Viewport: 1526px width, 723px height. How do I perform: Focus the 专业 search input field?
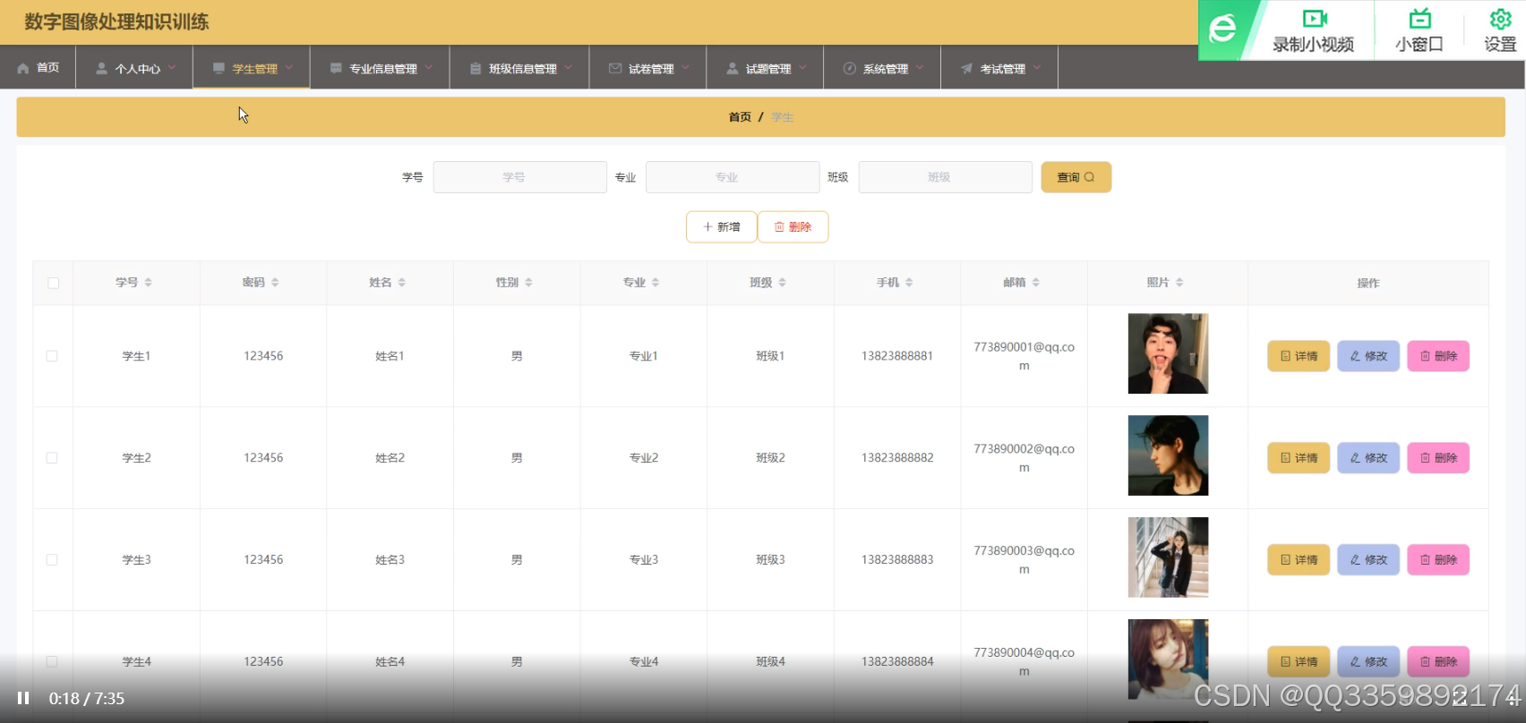[733, 177]
